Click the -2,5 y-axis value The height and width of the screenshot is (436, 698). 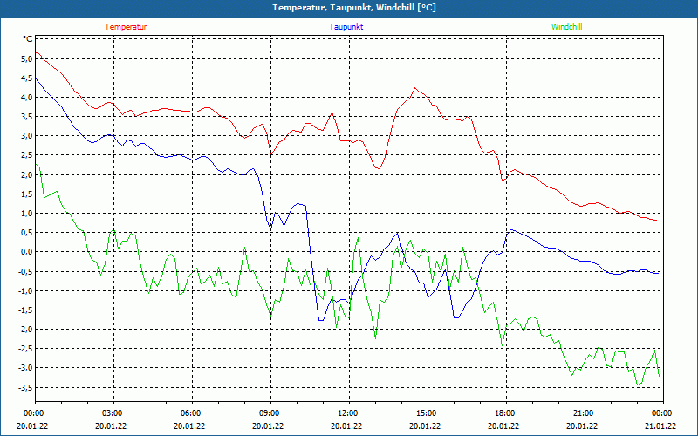click(x=25, y=348)
